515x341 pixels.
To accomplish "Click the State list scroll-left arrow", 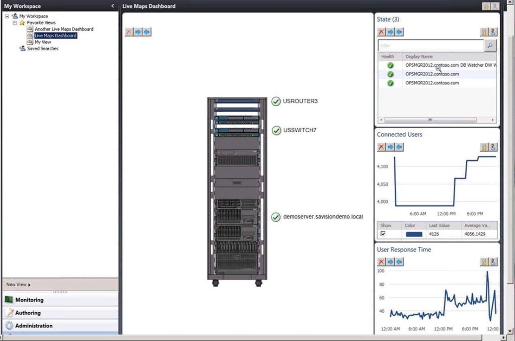I will (381, 120).
